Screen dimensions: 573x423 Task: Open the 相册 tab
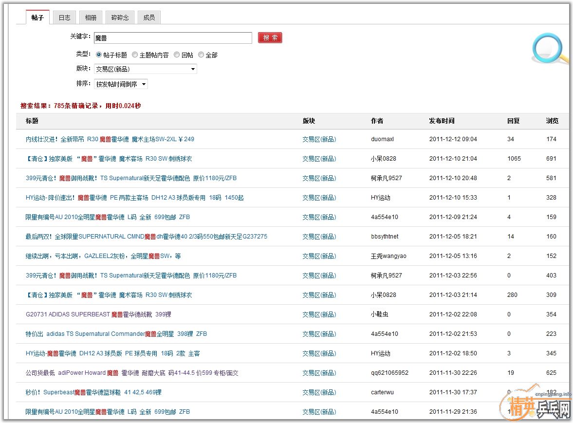pos(91,18)
